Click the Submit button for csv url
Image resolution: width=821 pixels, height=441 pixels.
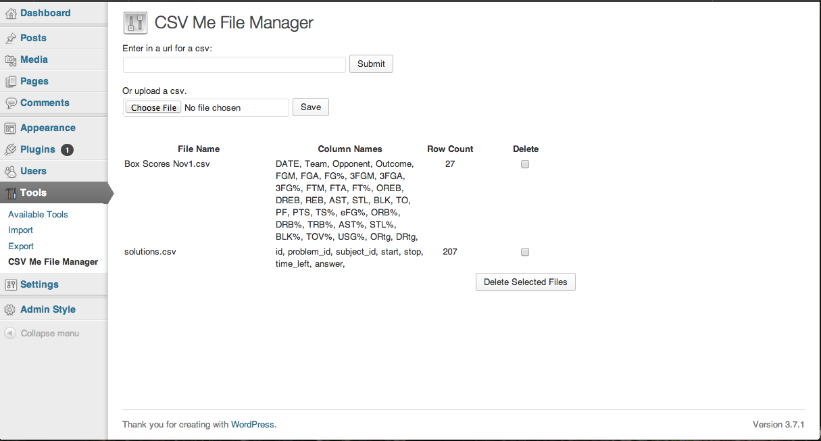coord(371,64)
